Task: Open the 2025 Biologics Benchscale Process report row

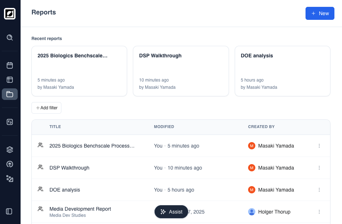Action: 92,146
